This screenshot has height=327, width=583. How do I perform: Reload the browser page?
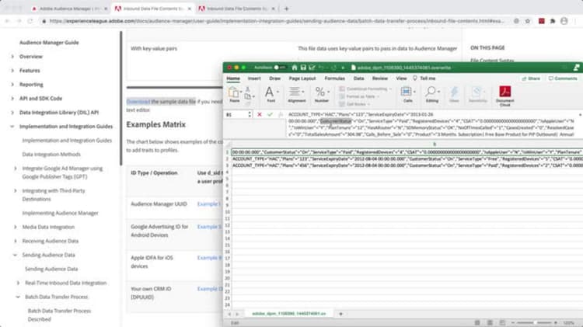click(x=30, y=21)
